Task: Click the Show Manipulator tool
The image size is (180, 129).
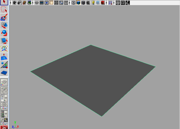Action: (x=4, y=65)
